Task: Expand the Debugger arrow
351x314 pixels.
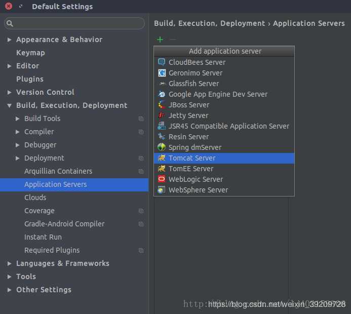Action: coord(17,145)
